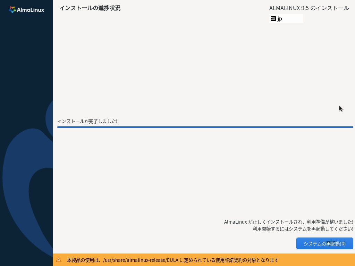The image size is (355, 266).
Task: Click the completed installation progress bar
Action: tap(205, 127)
